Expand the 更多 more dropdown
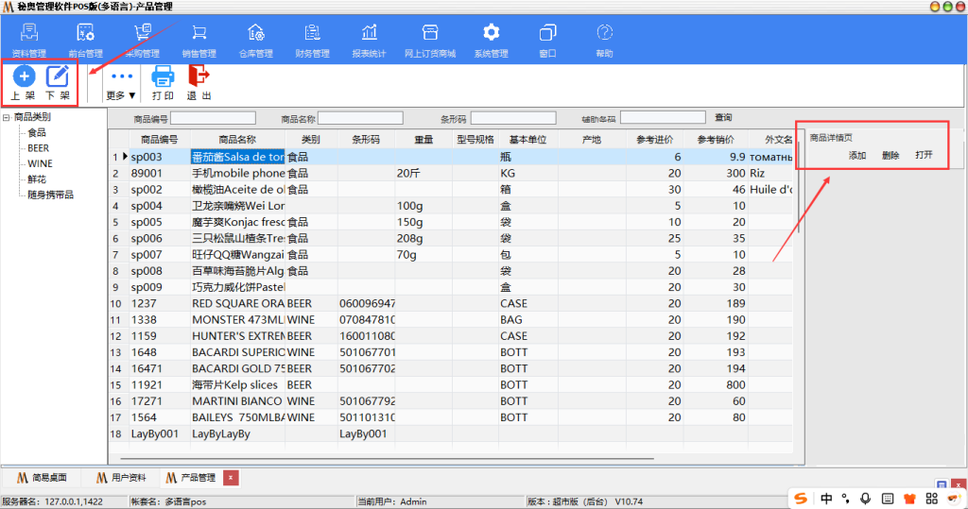Screen dimensions: 968x509 [x=121, y=85]
